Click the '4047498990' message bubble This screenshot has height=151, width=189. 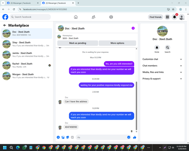tap(71, 127)
